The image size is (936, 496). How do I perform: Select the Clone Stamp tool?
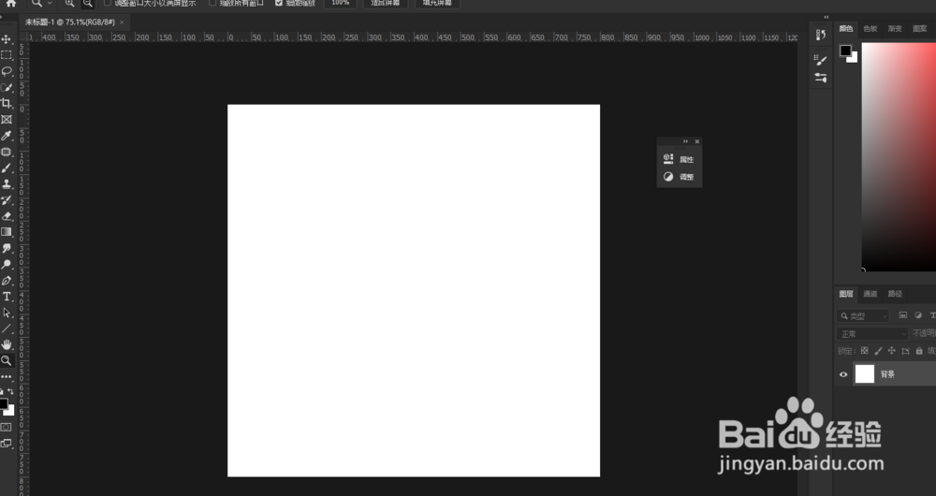7,183
